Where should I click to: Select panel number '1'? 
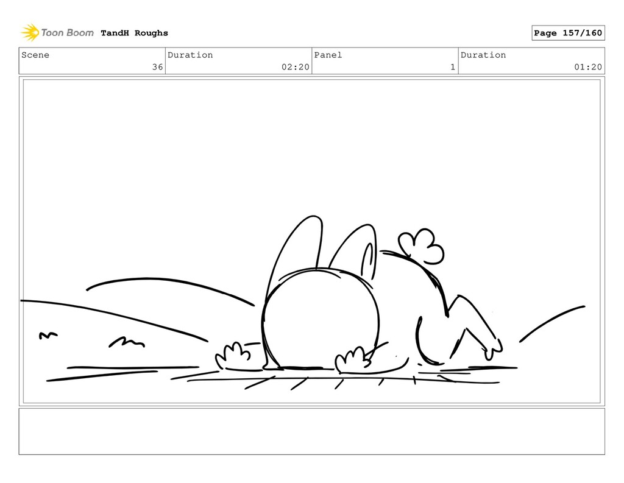[x=453, y=67]
